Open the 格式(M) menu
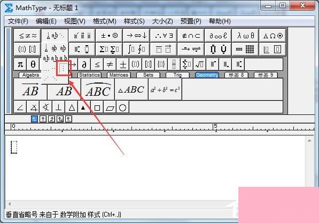The height and width of the screenshot is (223, 319). (x=104, y=21)
